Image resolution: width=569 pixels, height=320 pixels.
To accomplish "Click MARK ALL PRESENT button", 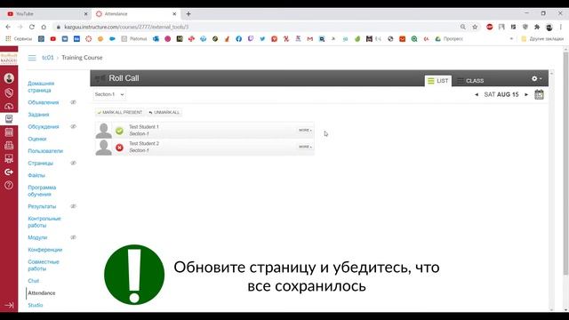I will 119,113.
